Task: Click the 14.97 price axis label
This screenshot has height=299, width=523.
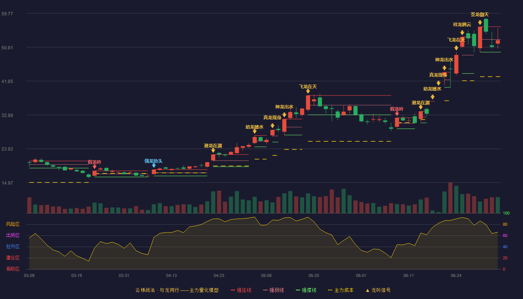Action: point(7,183)
